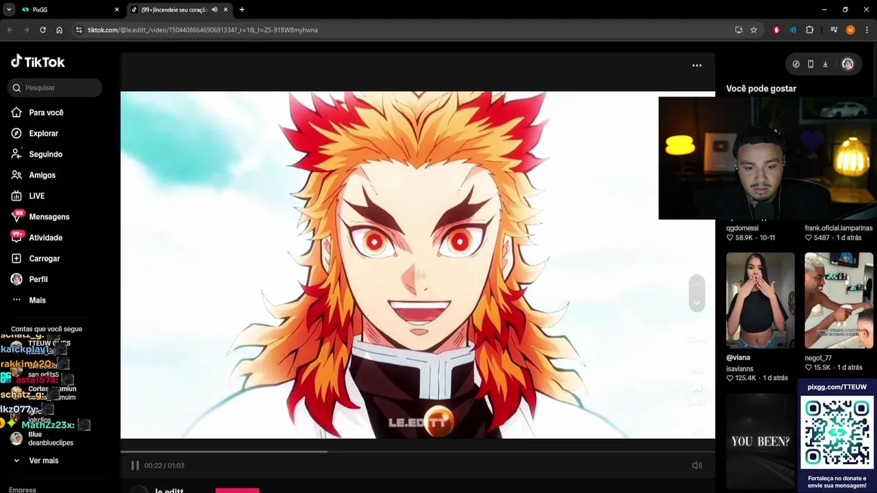
Task: Seek on the video progress bar
Action: point(418,451)
